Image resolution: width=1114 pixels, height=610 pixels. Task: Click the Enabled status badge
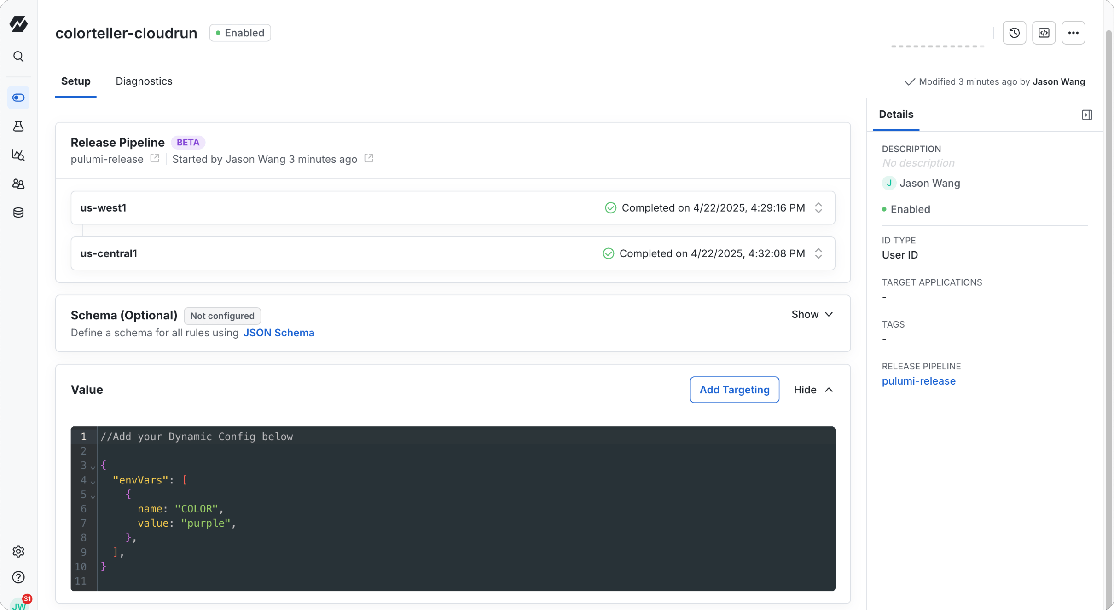click(x=240, y=33)
